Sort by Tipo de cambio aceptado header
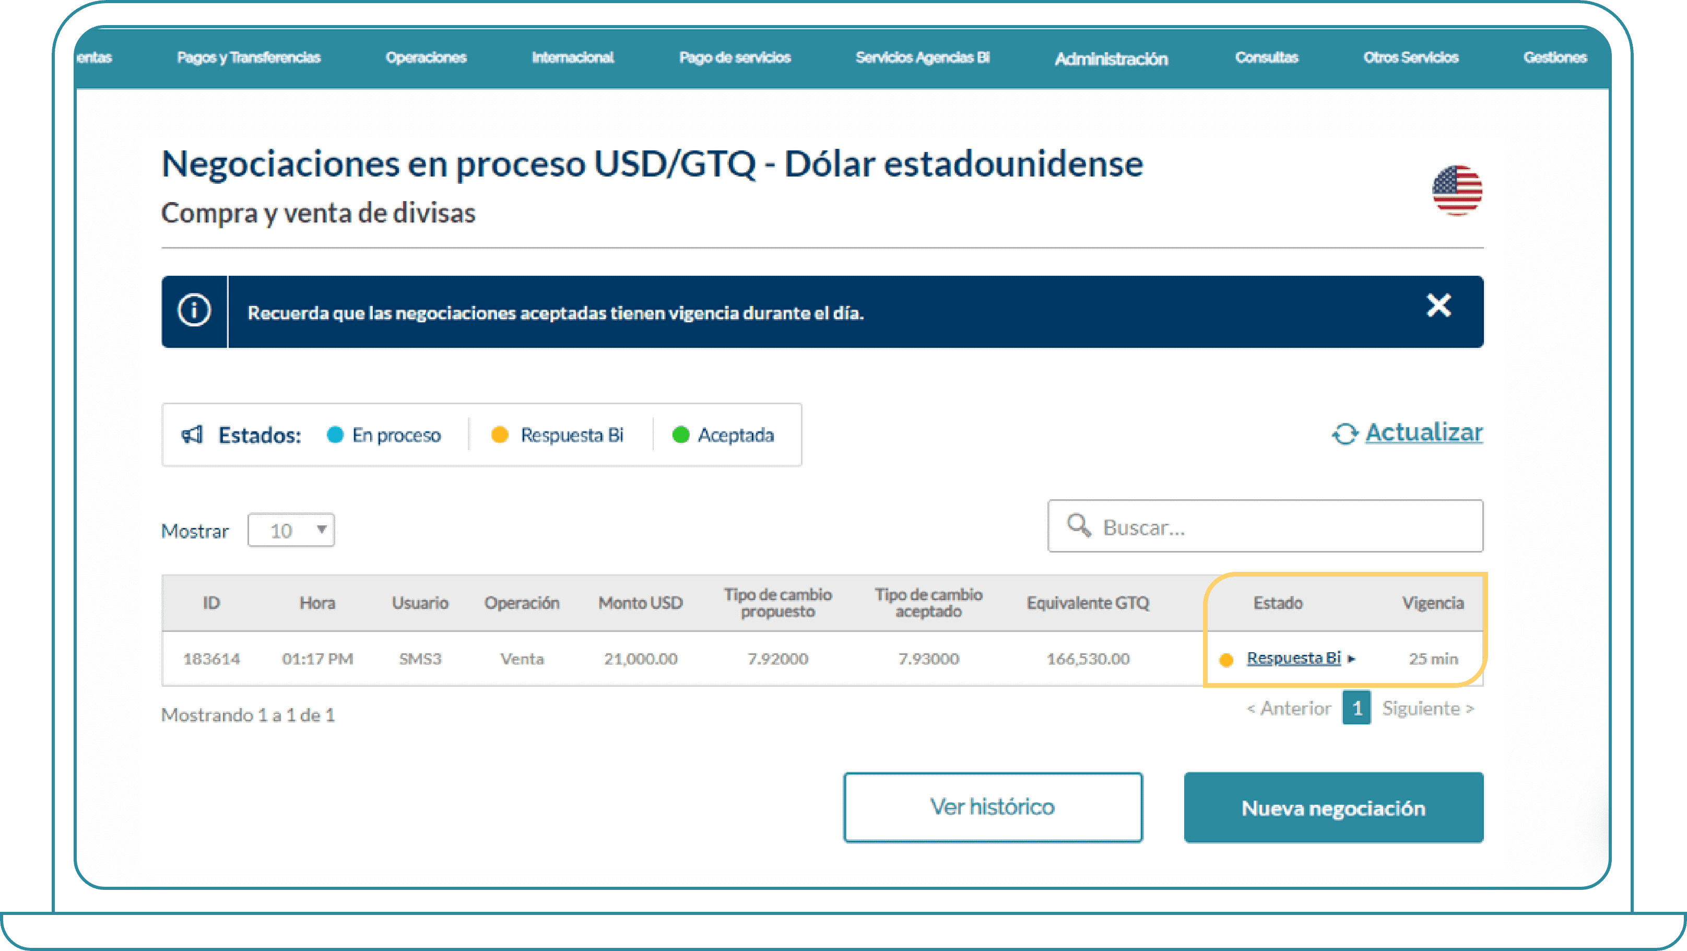This screenshot has width=1687, height=951. pos(929,603)
